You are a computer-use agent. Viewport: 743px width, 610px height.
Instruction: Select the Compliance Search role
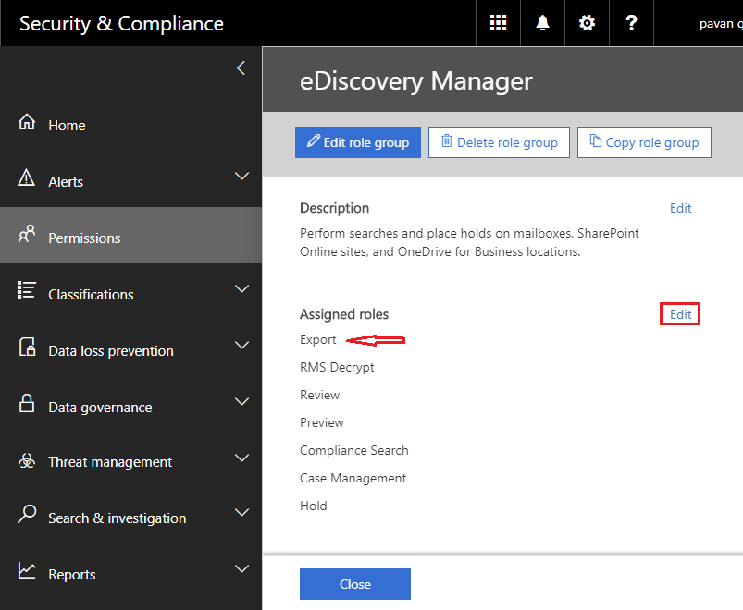click(354, 450)
